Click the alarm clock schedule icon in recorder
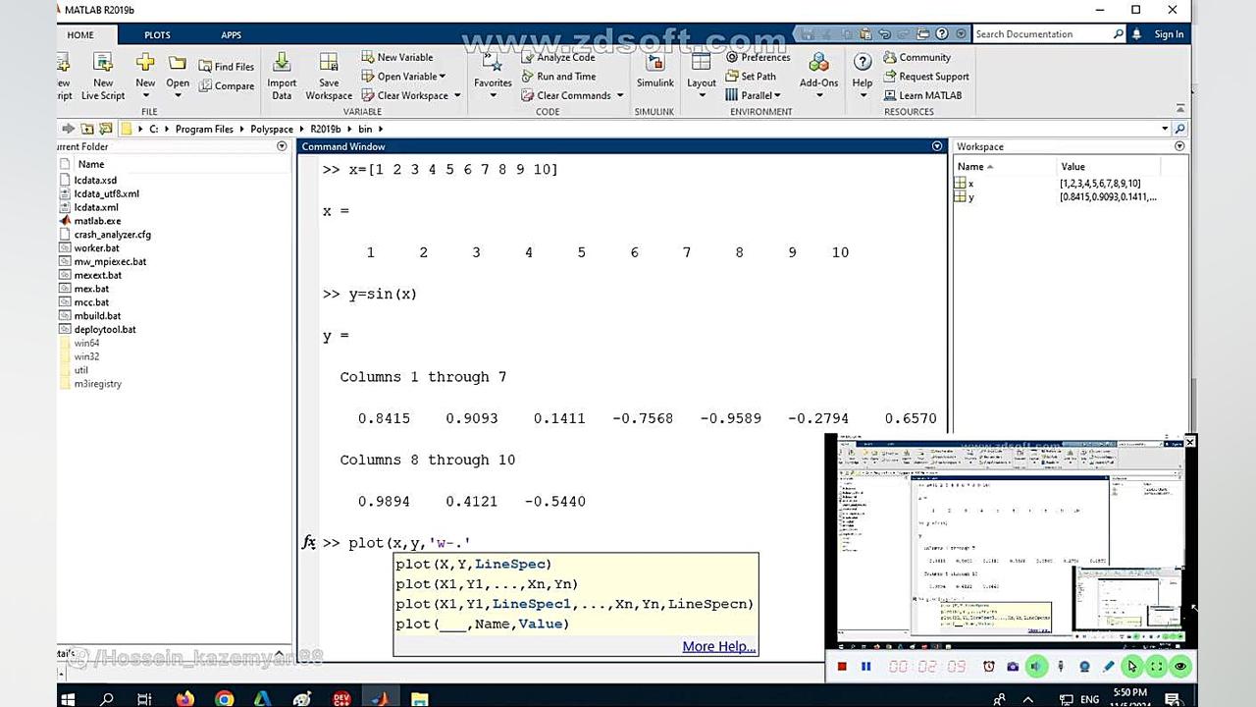 (989, 667)
